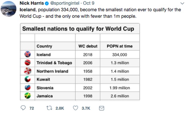Click the reply speech bubble icon

coord(24,108)
